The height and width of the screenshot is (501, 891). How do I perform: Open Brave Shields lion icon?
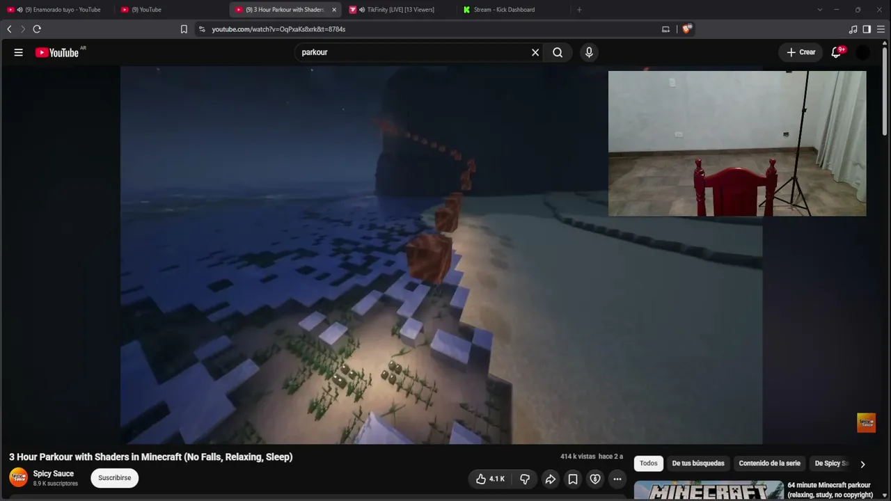686,29
